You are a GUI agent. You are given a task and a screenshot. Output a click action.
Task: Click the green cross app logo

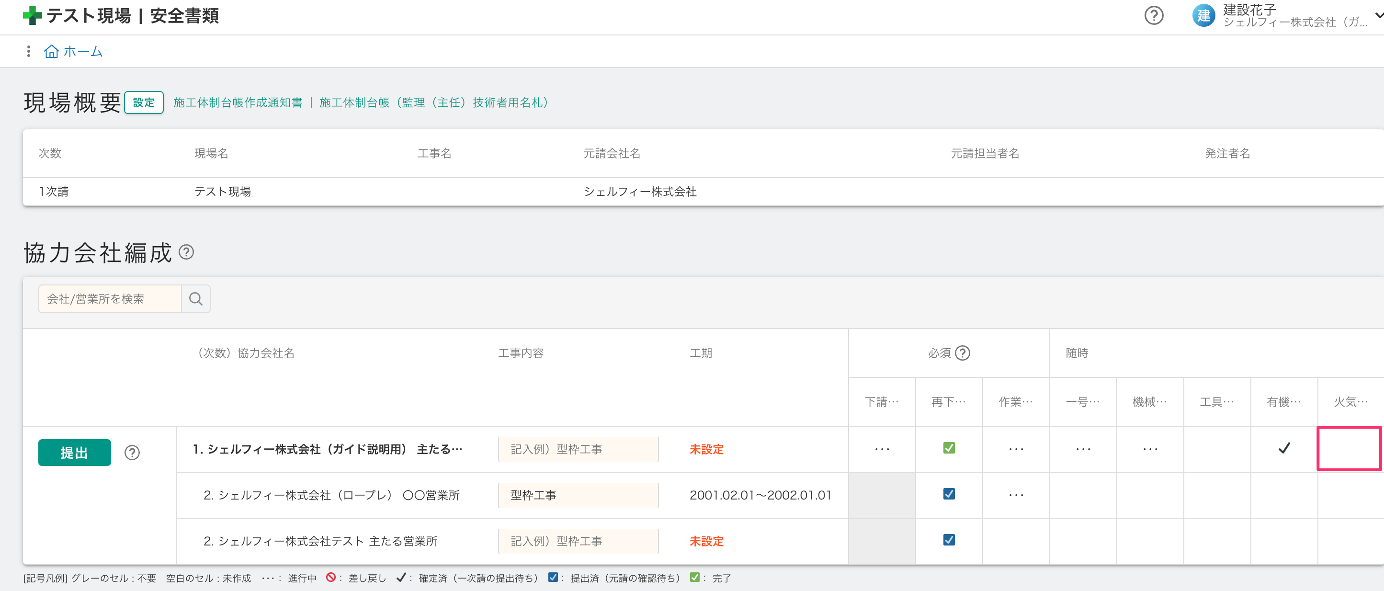click(32, 16)
